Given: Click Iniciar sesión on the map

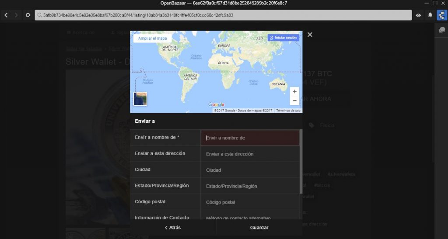Looking at the screenshot, I should coord(283,38).
